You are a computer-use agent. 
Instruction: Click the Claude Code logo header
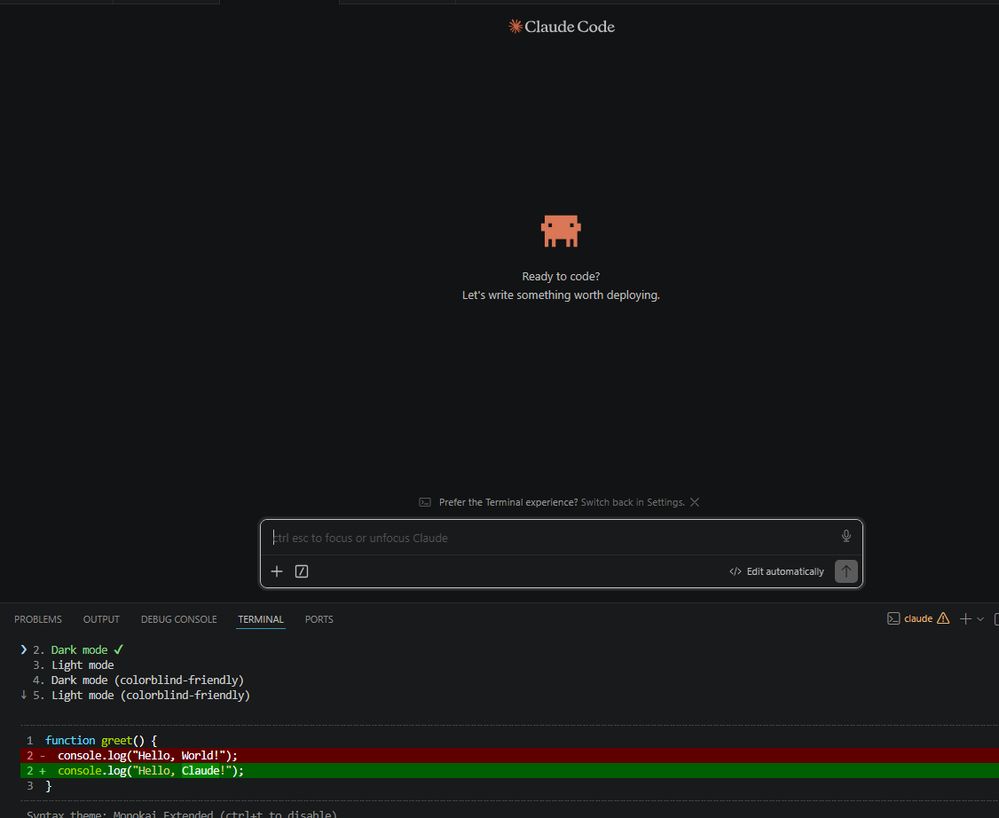pos(562,26)
